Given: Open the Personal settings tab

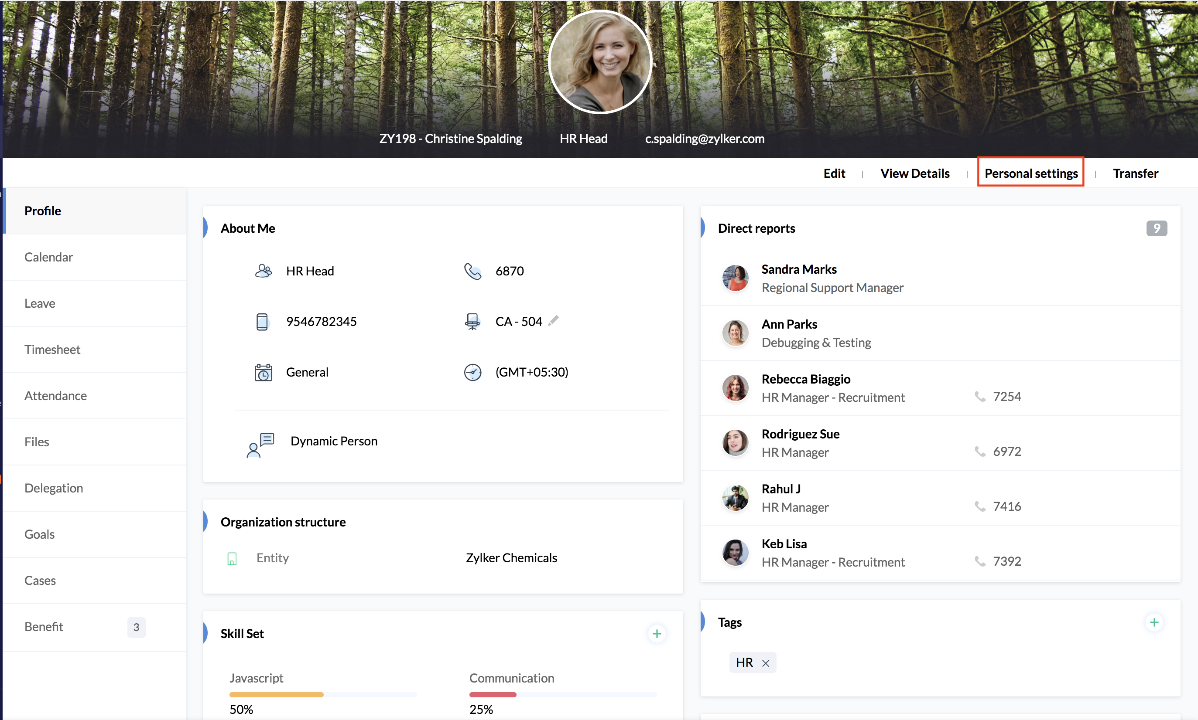Looking at the screenshot, I should [1030, 173].
